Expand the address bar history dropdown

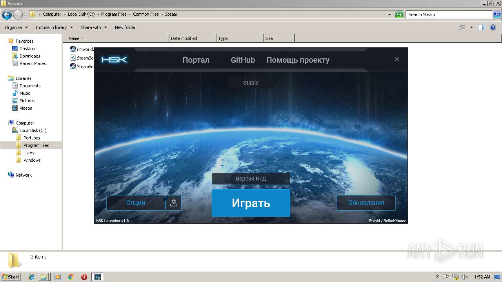click(x=389, y=14)
